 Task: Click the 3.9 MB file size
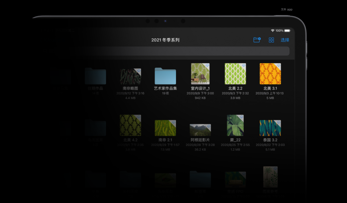pyautogui.click(x=235, y=98)
